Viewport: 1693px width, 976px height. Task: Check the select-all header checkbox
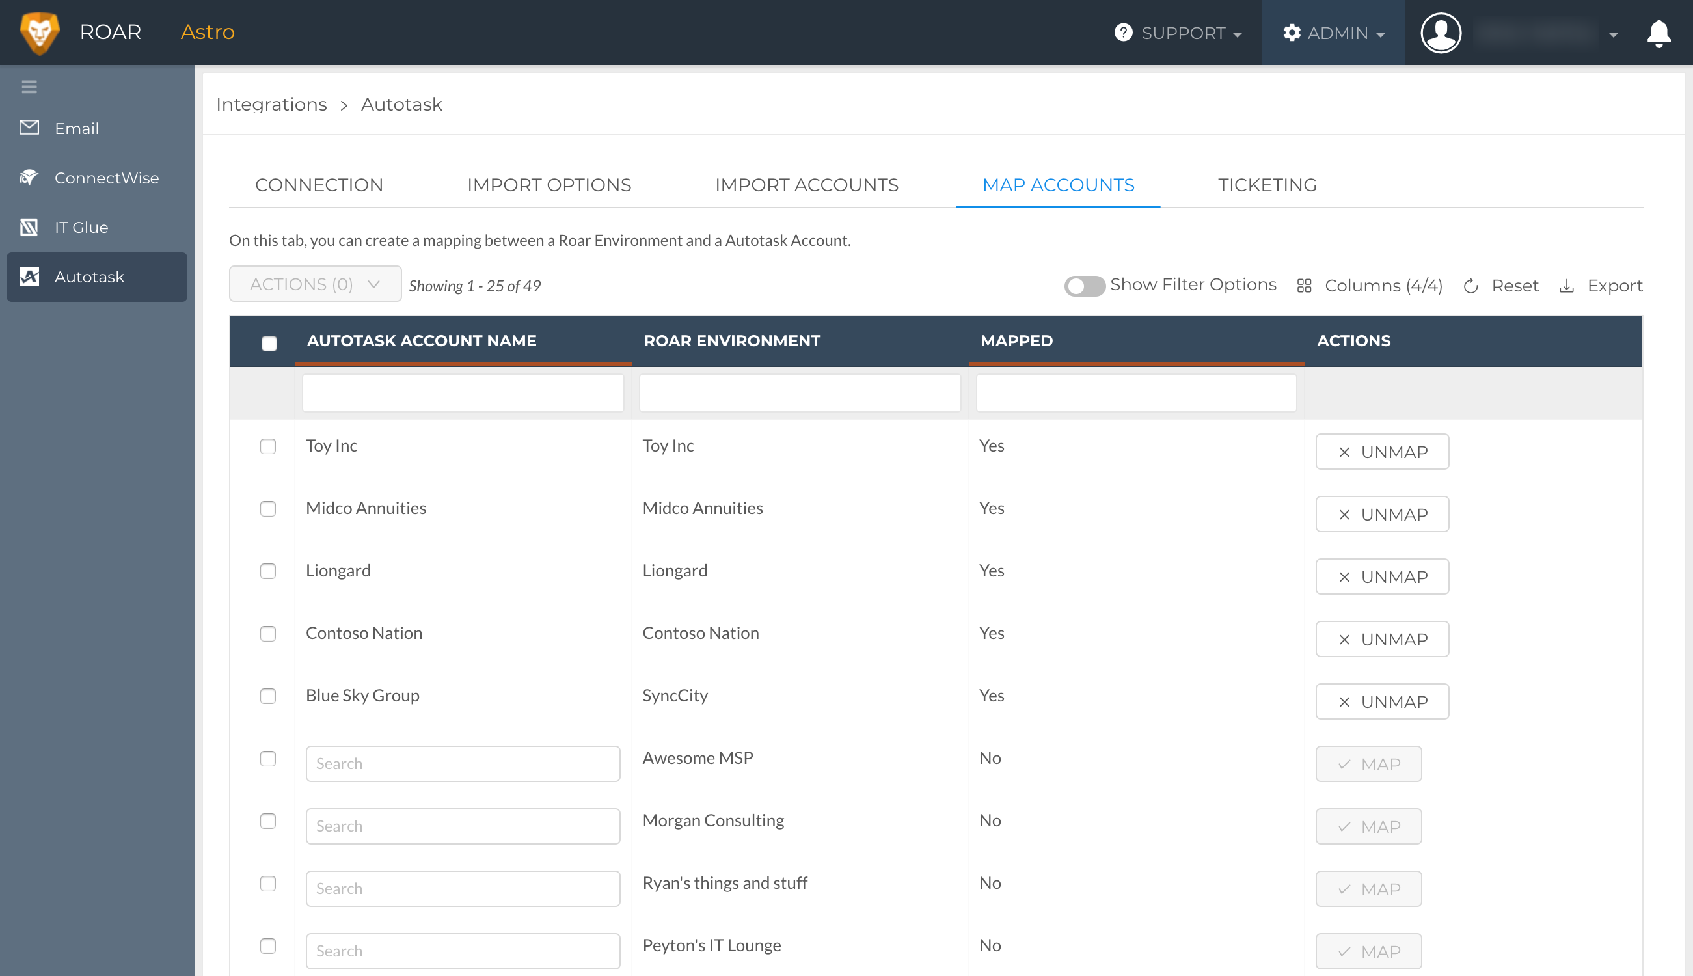click(x=270, y=342)
